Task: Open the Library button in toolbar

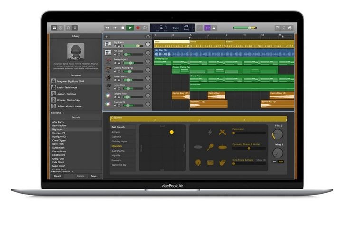Action: coord(54,28)
